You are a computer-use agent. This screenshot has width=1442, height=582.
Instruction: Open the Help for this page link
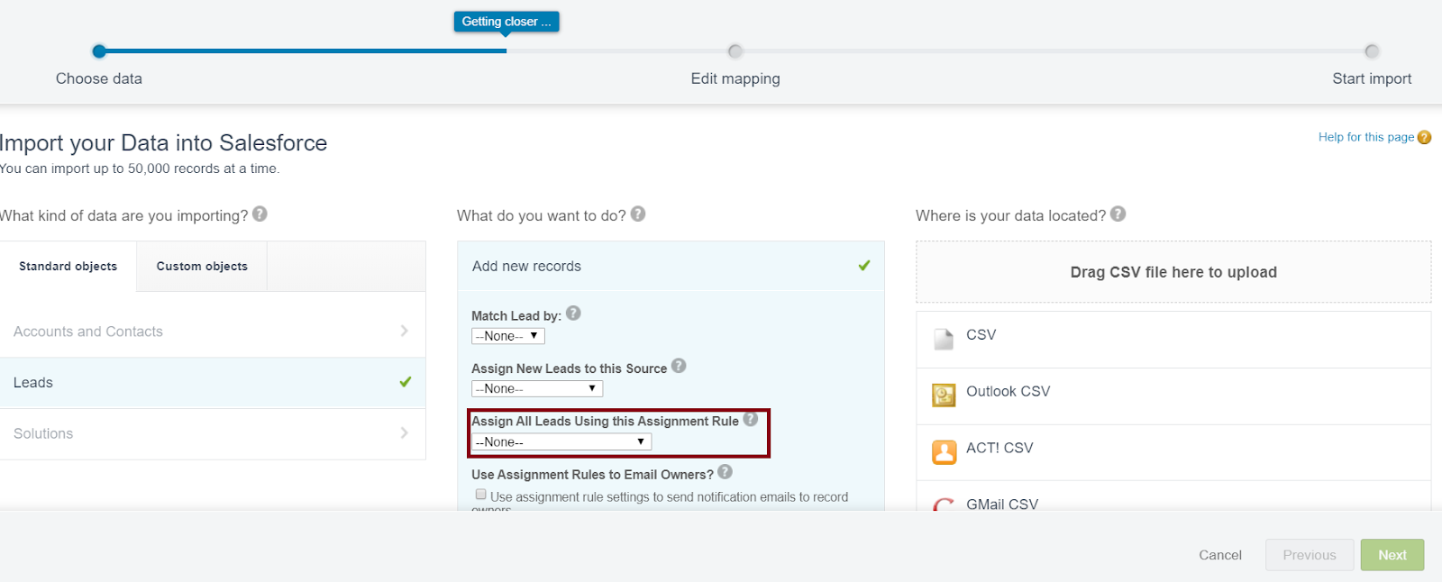pos(1365,137)
